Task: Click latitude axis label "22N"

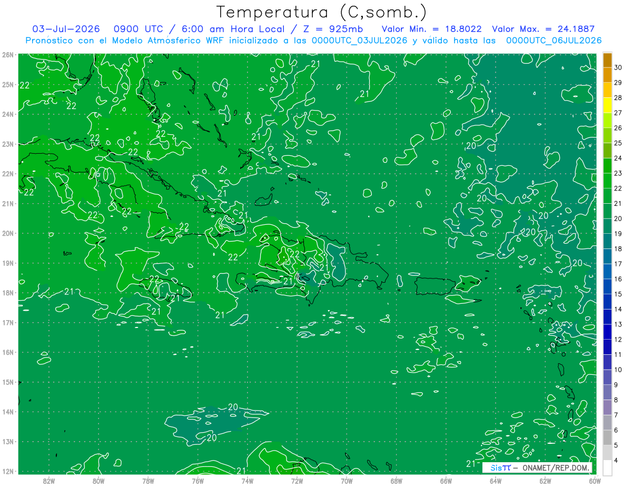Action: coord(8,174)
